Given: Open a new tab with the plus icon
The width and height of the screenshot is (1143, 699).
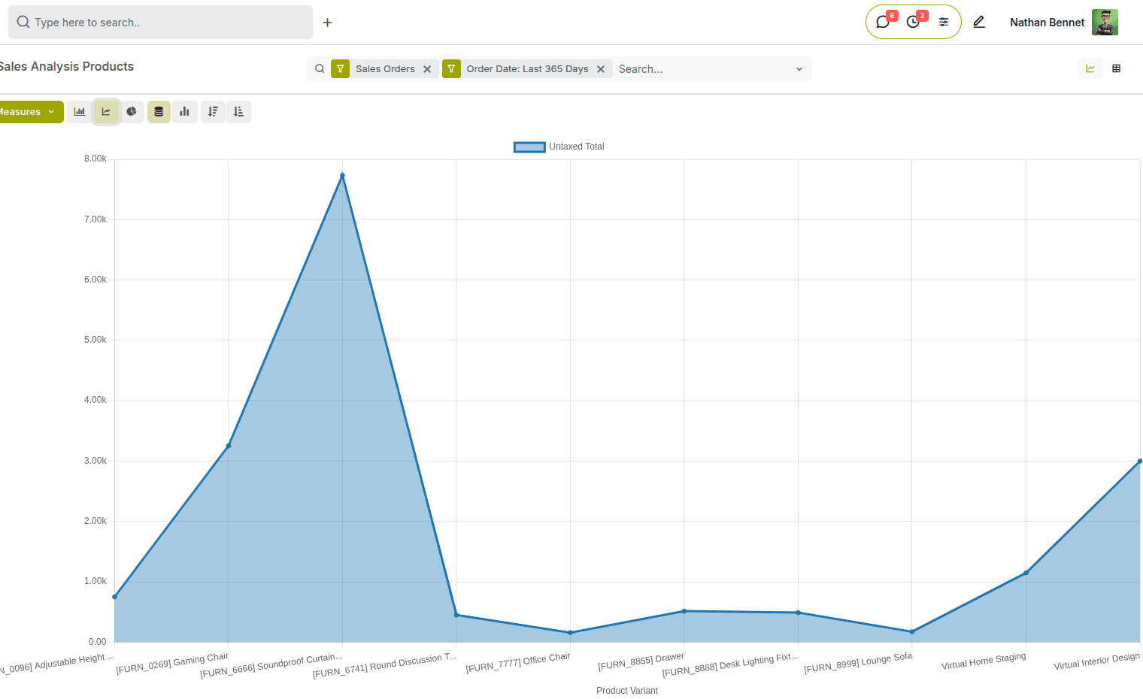Looking at the screenshot, I should point(327,23).
